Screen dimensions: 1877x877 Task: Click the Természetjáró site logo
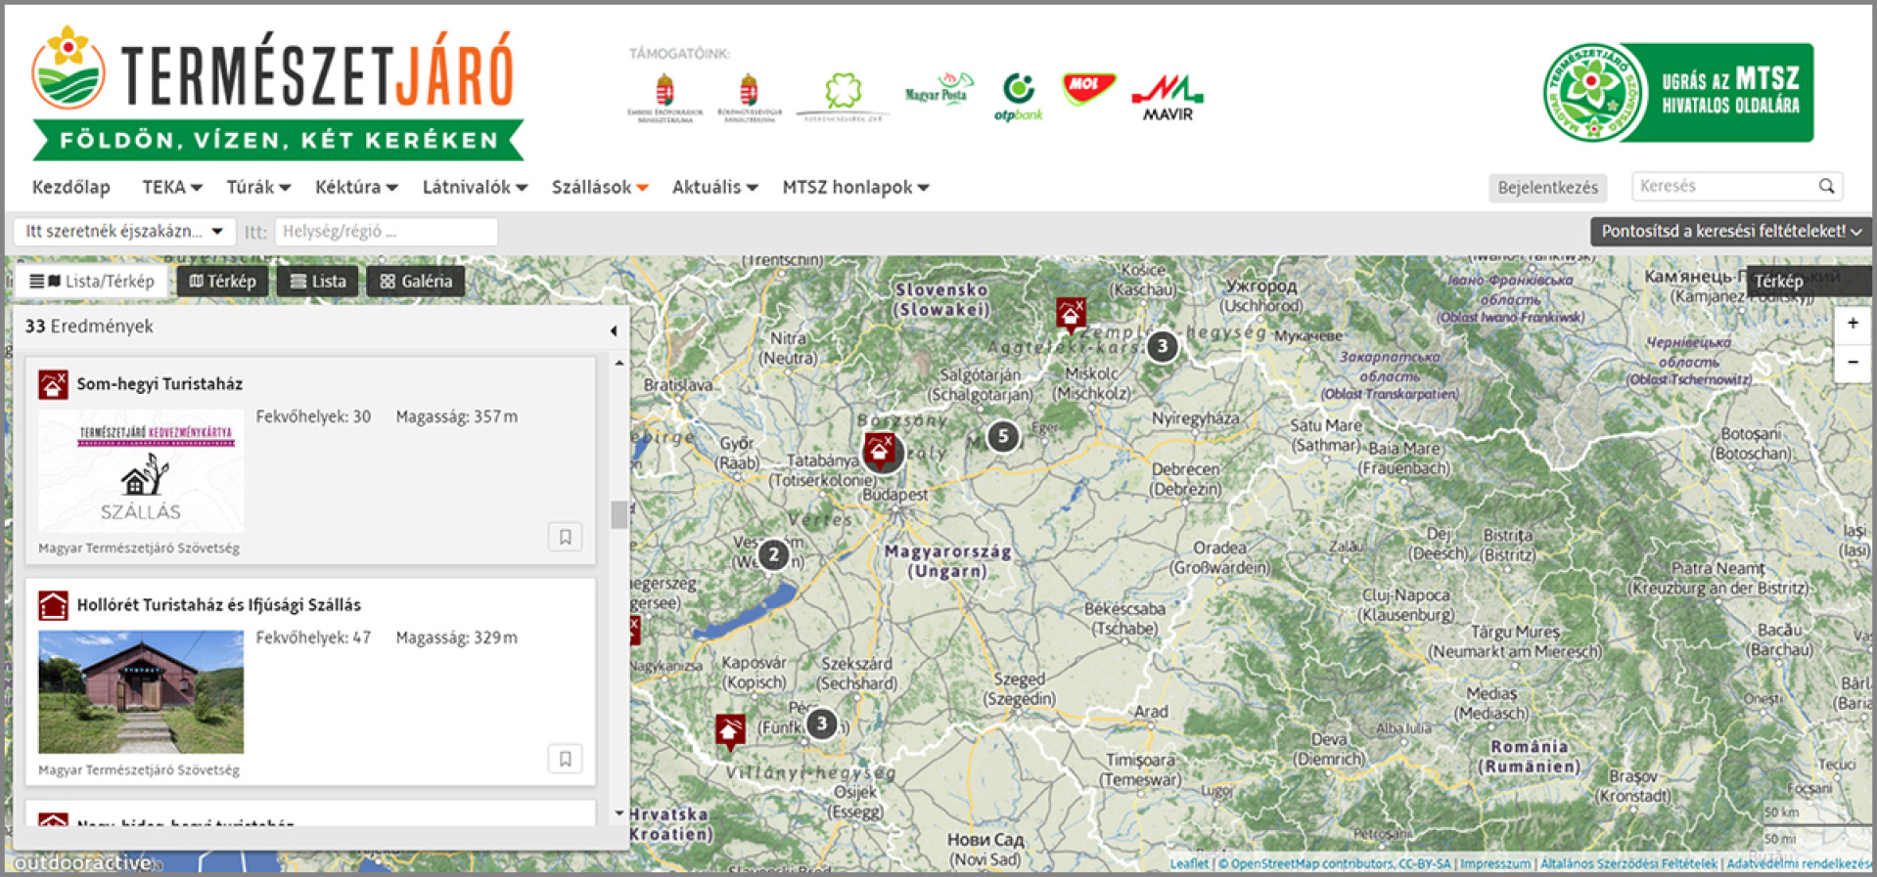[277, 93]
